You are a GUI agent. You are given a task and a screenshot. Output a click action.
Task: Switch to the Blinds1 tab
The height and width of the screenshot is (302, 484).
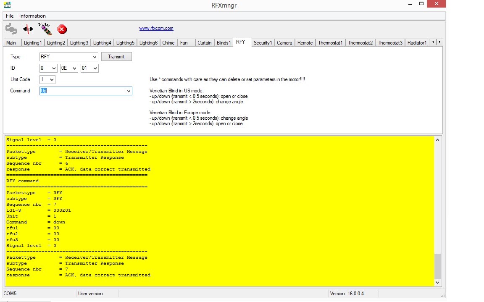pos(224,43)
